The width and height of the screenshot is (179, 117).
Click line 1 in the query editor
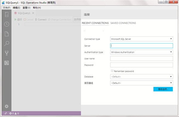[x=53, y=24]
